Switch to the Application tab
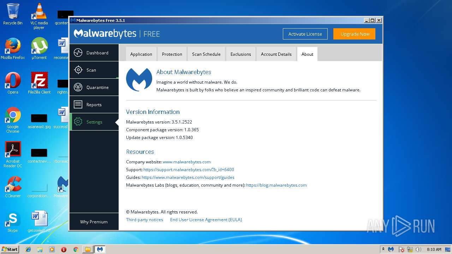 click(141, 54)
